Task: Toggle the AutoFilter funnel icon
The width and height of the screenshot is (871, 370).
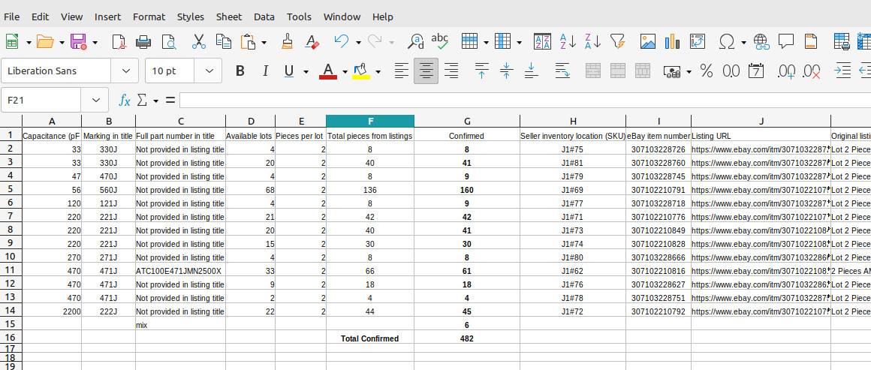Action: pyautogui.click(x=618, y=42)
